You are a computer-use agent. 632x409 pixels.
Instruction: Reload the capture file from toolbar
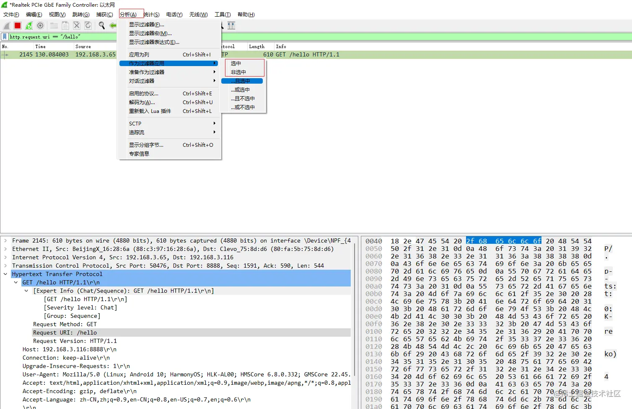[88, 26]
